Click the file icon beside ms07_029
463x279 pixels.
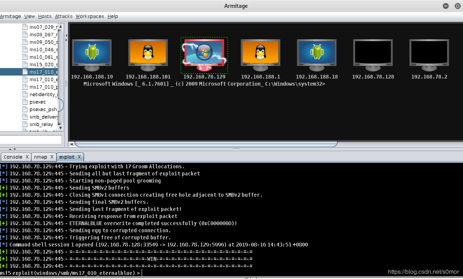25,27
